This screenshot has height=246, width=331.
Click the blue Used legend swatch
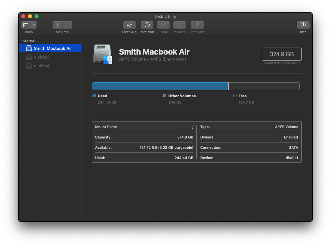tap(94, 96)
